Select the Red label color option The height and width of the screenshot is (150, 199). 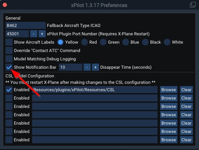pyautogui.click(x=85, y=42)
